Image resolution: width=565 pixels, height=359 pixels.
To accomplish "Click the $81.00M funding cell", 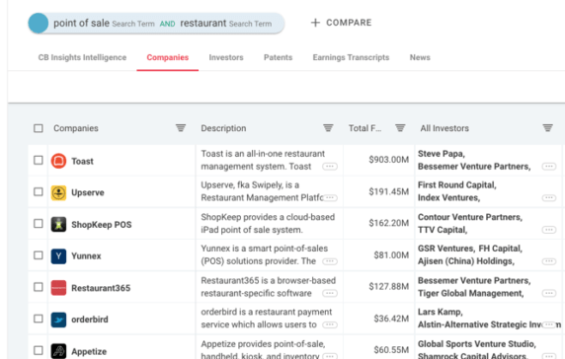I will [x=391, y=255].
